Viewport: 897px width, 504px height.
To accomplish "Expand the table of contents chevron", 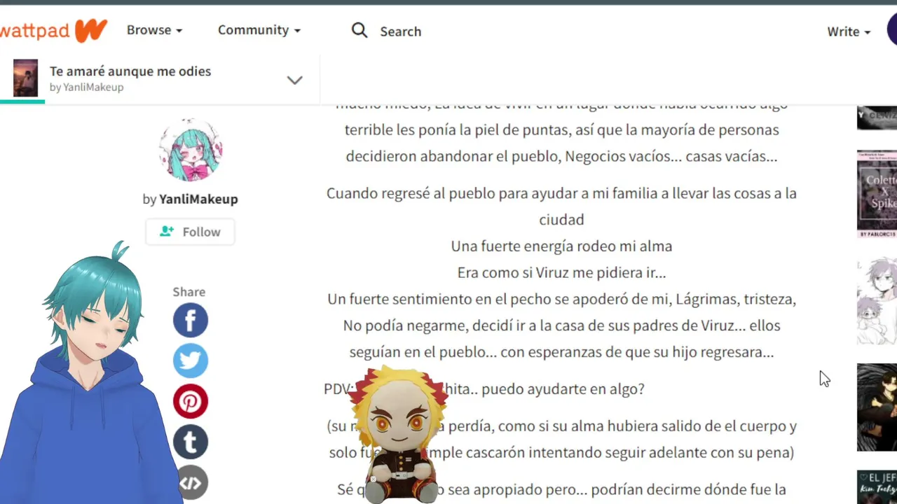I will pos(295,80).
